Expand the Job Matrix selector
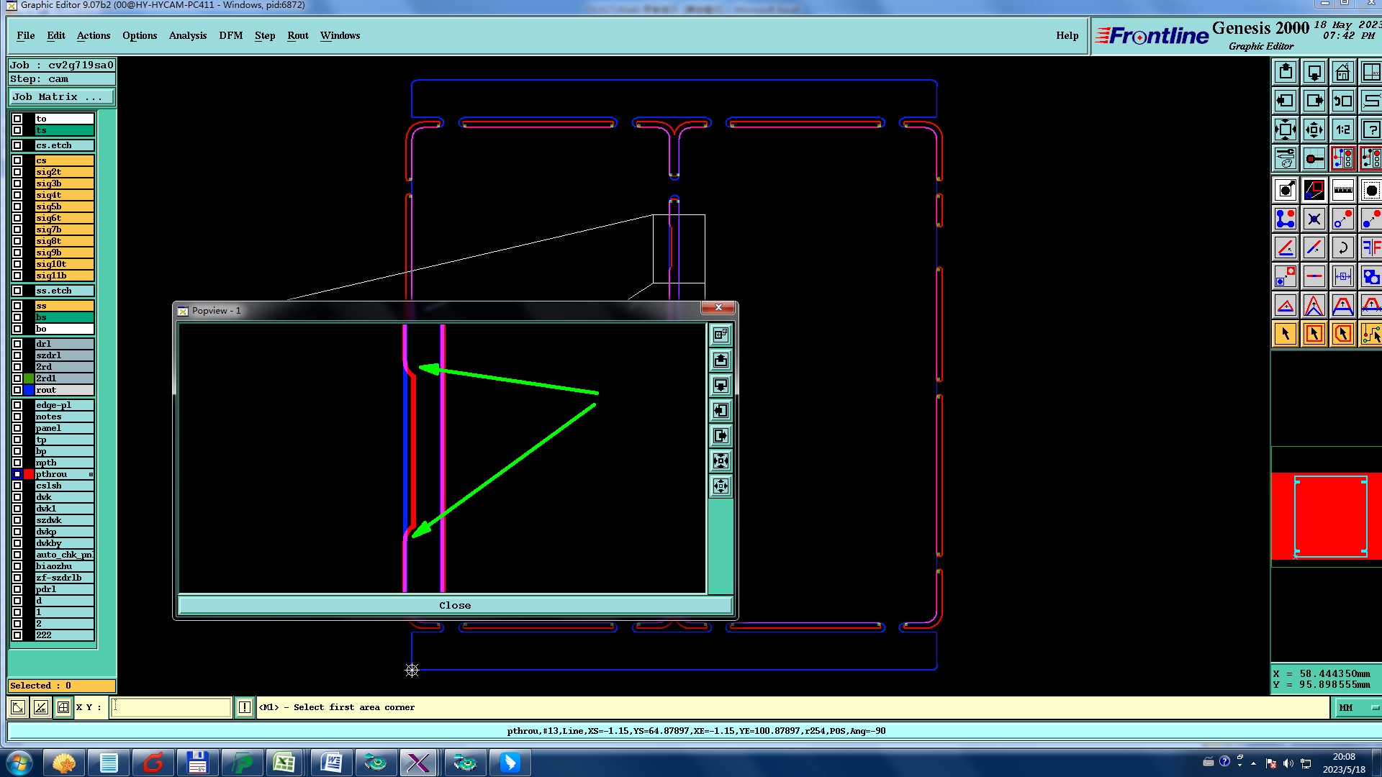Image resolution: width=1382 pixels, height=777 pixels. tap(61, 97)
